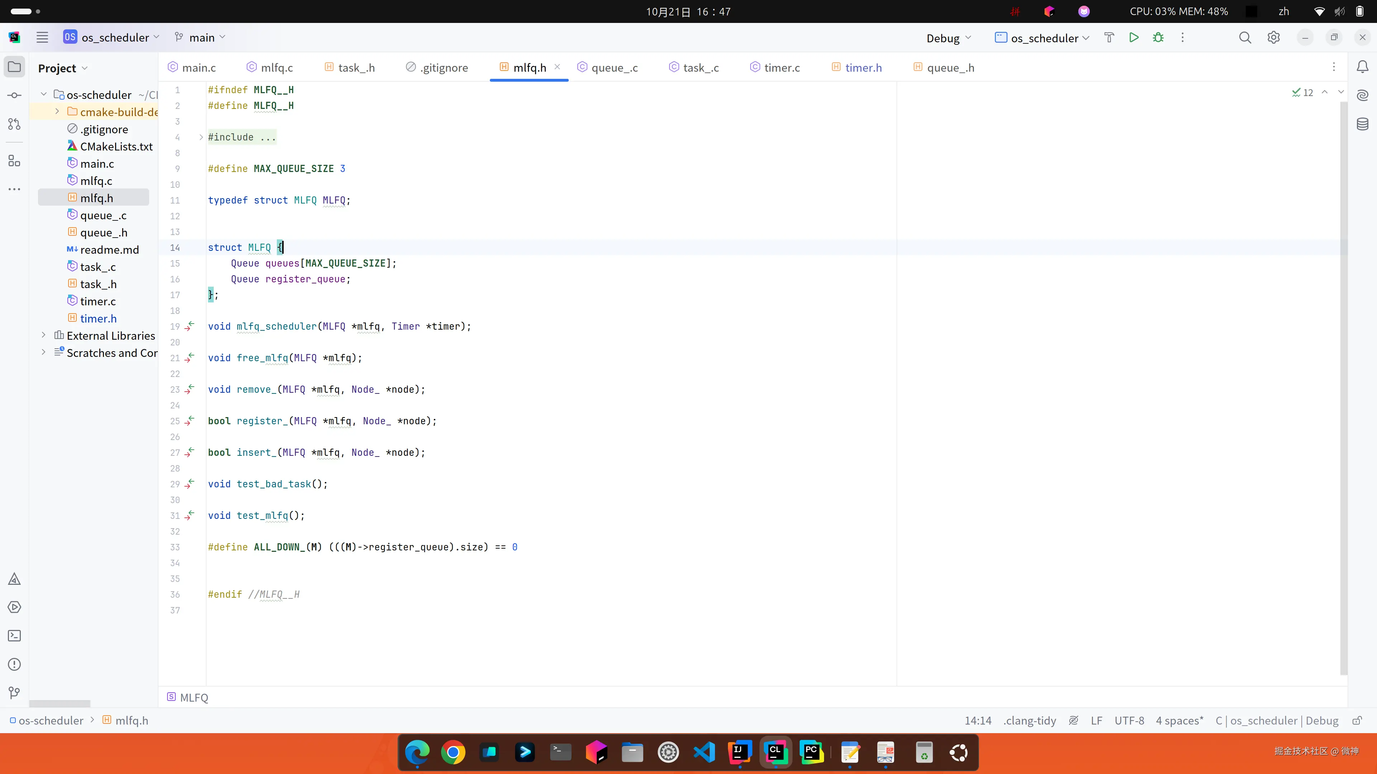Open the Terminal tool window
The image size is (1377, 774).
(14, 636)
